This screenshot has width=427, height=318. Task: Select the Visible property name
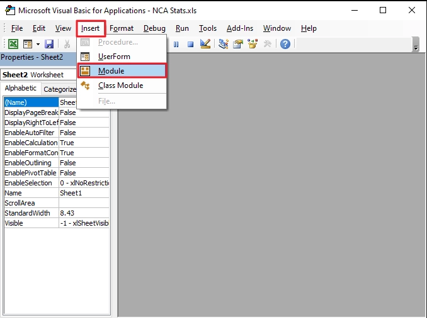click(x=31, y=223)
